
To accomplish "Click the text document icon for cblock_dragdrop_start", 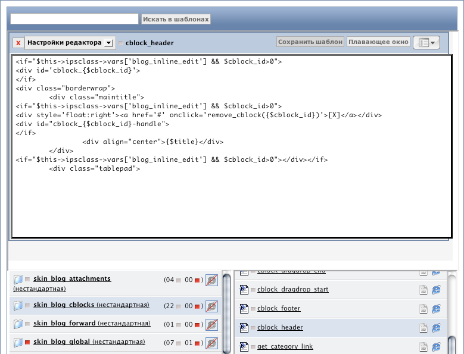I will click(x=423, y=290).
